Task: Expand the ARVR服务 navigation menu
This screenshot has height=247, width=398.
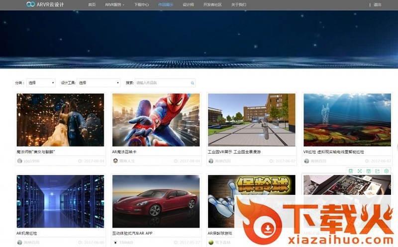Action: pos(114,4)
